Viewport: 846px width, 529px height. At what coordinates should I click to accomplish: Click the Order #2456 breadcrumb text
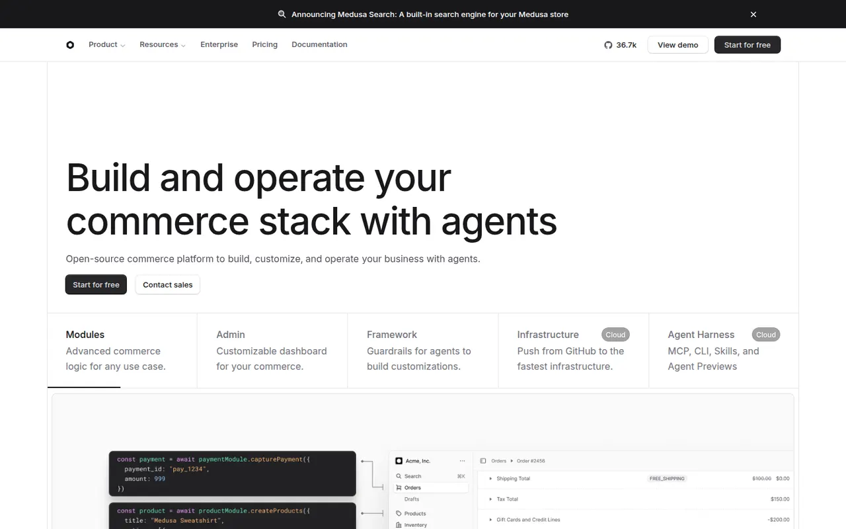click(x=531, y=461)
